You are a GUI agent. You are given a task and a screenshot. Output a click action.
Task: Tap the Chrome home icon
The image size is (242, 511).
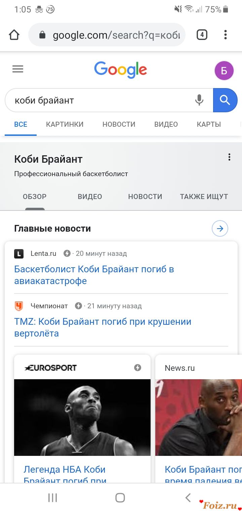click(14, 35)
